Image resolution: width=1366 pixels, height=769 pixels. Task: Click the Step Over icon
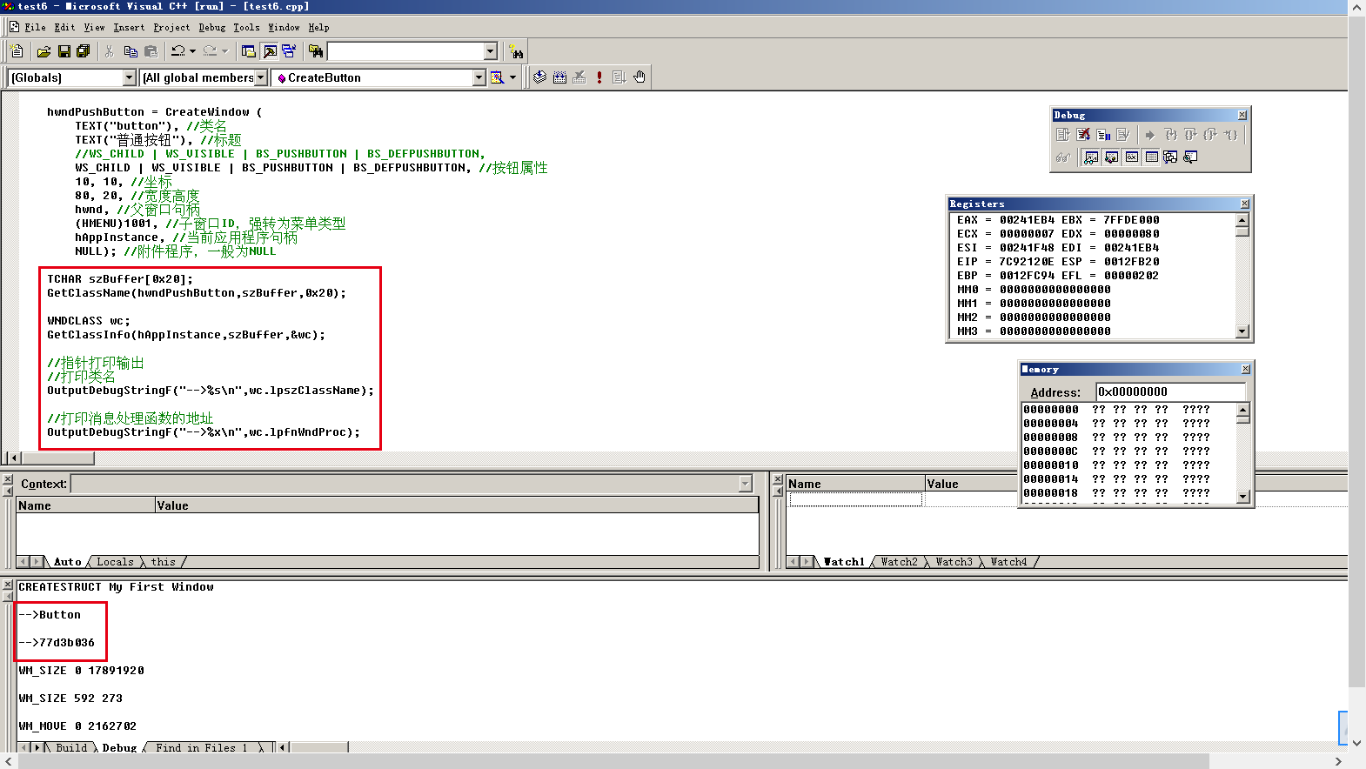point(1190,135)
